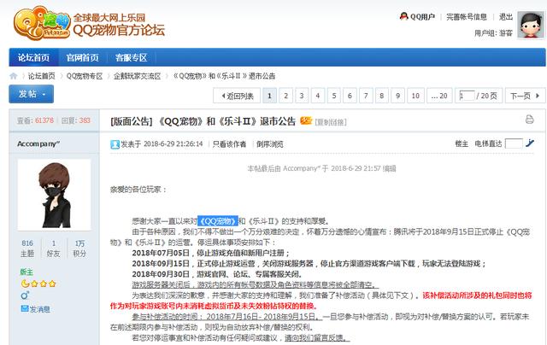Viewport: 547px width, 345px height.
Task: Open 1 好友 stats link
Action: pos(53,249)
